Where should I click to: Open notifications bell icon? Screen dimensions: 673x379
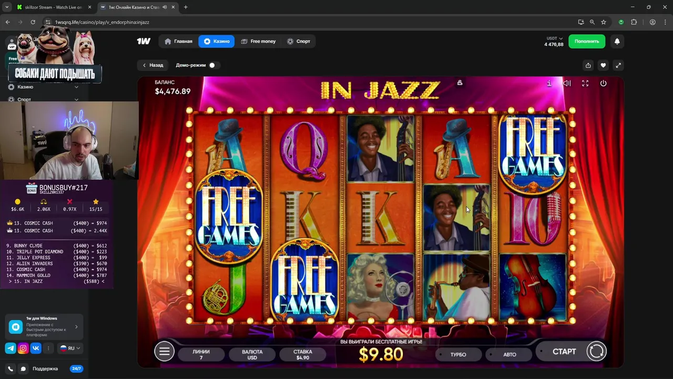pos(617,41)
